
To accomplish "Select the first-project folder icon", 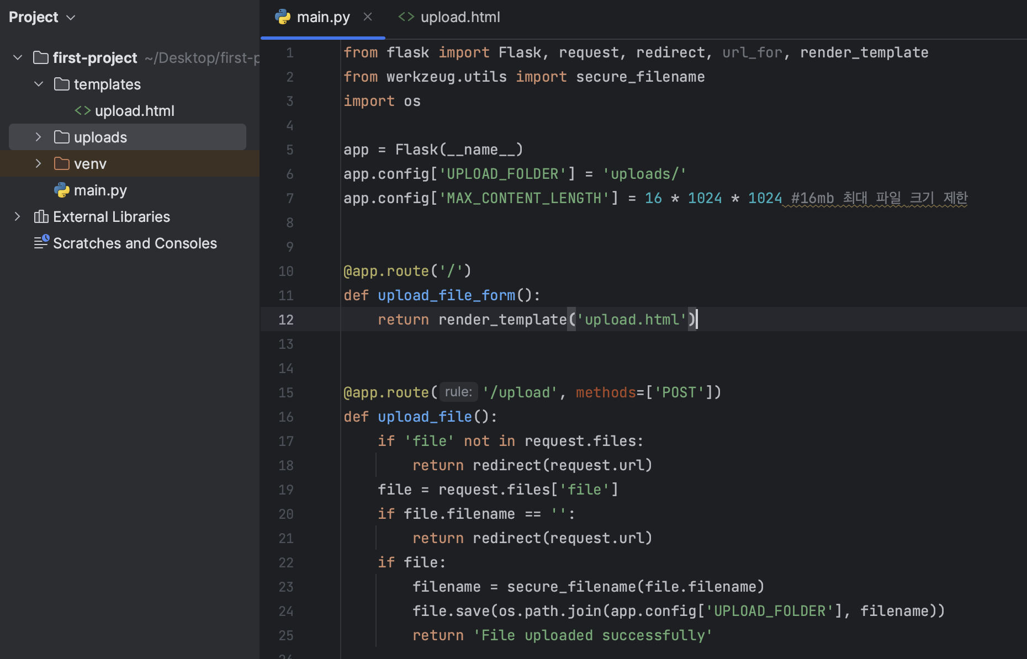I will click(41, 57).
